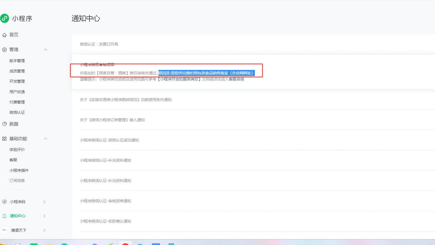Go to 首页 in sidebar
This screenshot has width=435, height=245.
pos(14,35)
